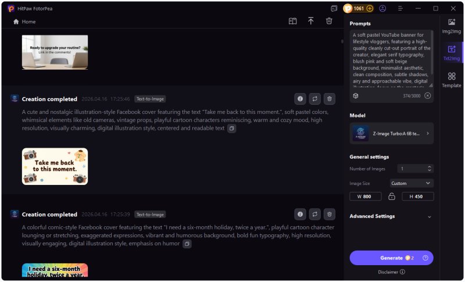Click the 1061 coin balance icon
Screen dimensions: 465x282
pos(348,9)
